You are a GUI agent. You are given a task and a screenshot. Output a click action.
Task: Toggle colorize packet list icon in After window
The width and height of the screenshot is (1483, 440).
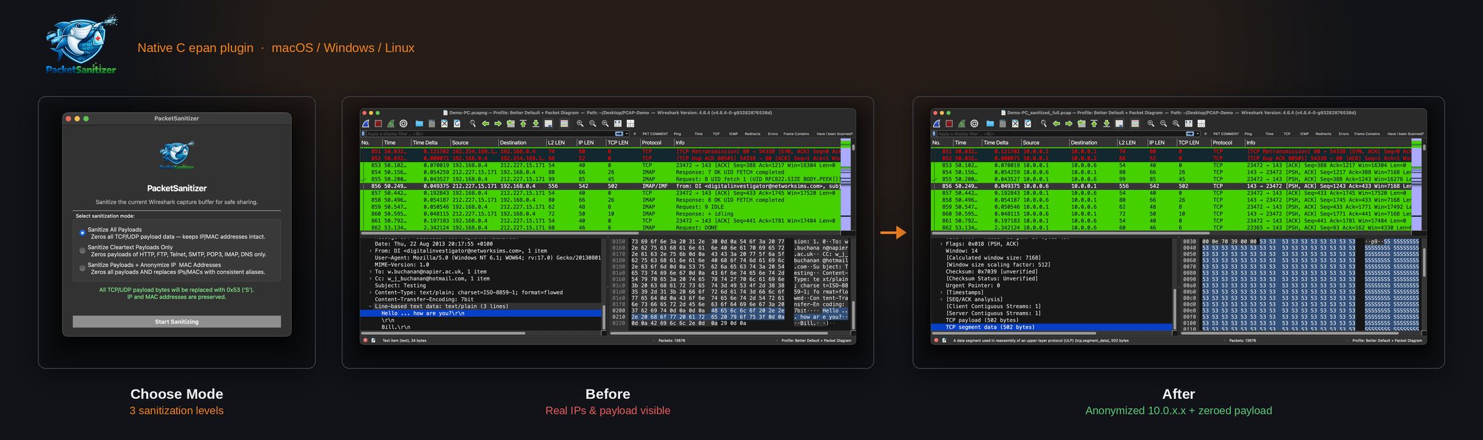click(1135, 123)
